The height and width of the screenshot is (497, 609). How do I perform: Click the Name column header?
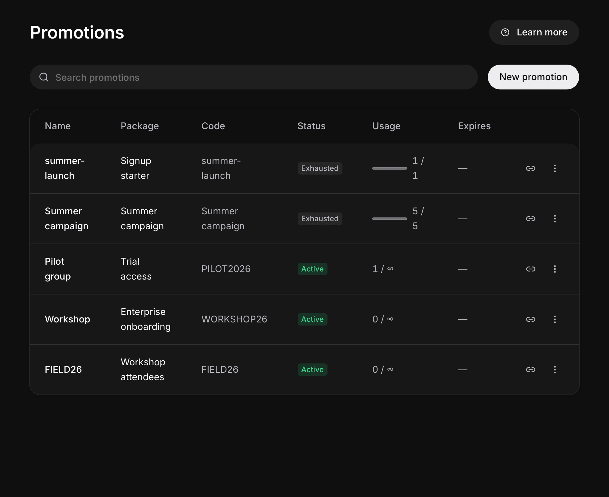point(58,126)
